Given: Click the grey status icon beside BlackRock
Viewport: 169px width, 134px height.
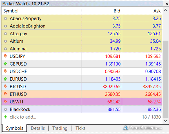Looking at the screenshot, I should coord(5,109).
